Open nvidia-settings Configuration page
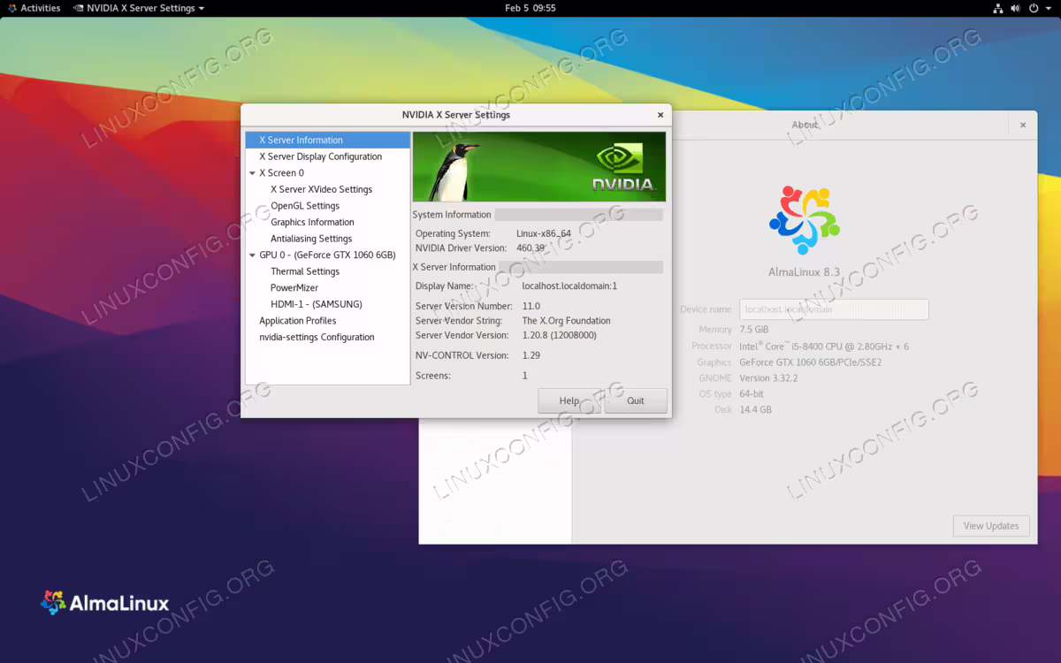This screenshot has width=1061, height=663. point(317,338)
